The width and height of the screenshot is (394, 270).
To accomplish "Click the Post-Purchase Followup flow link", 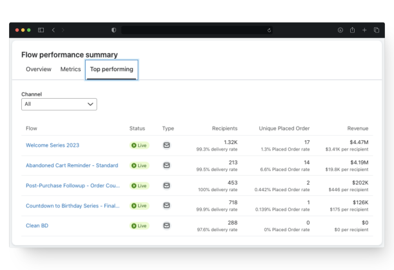I will tap(72, 185).
